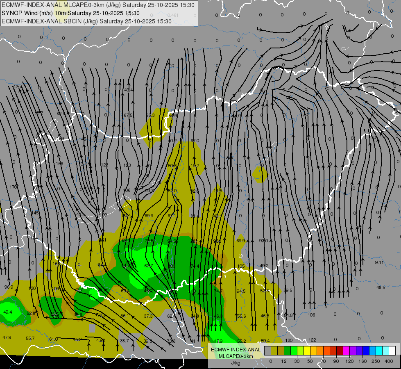Click legend scale value '30'

click(x=297, y=361)
